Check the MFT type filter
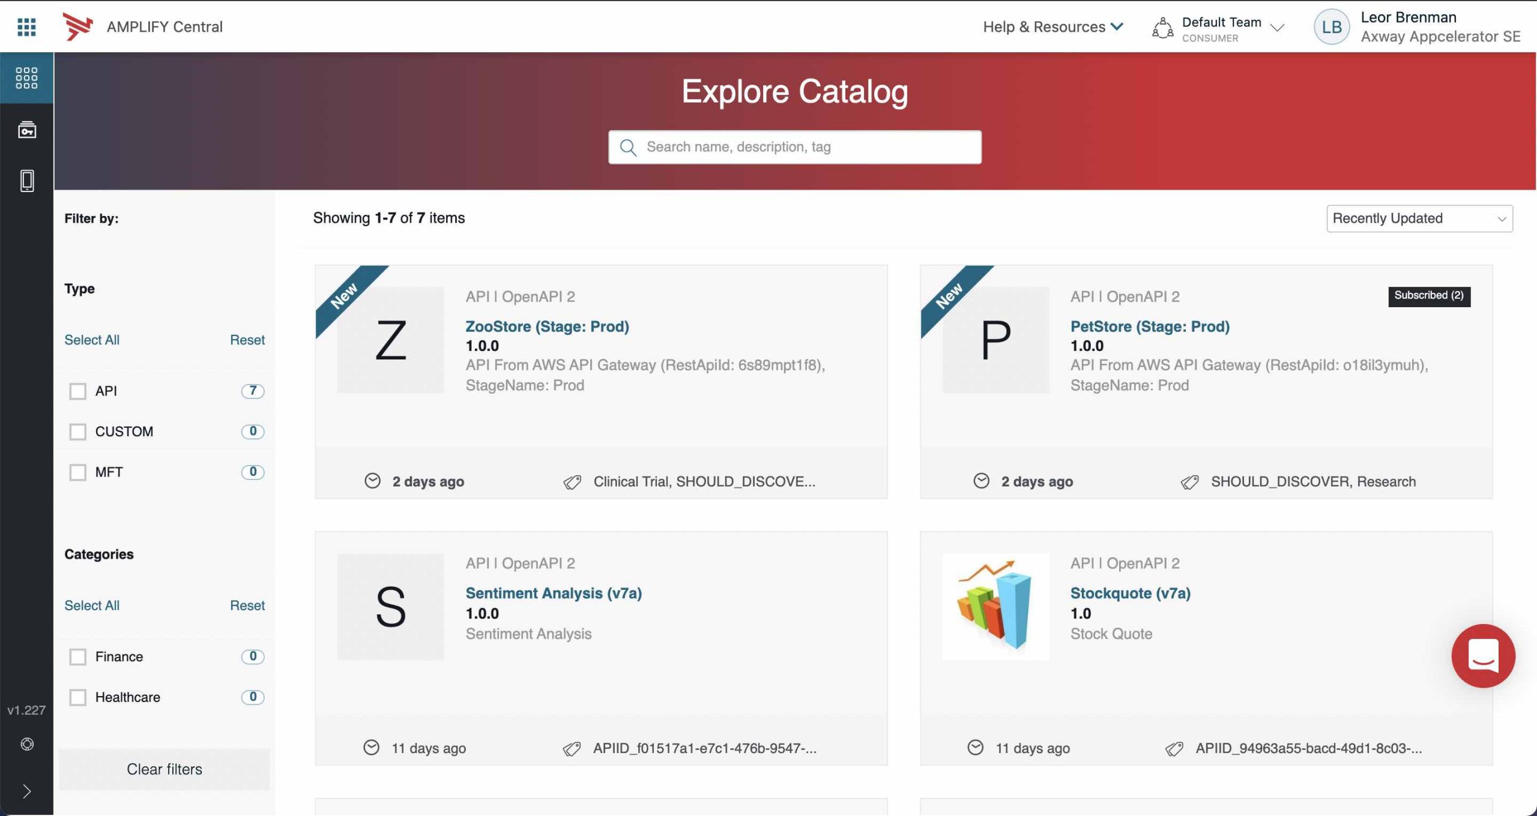This screenshot has width=1537, height=816. point(77,472)
